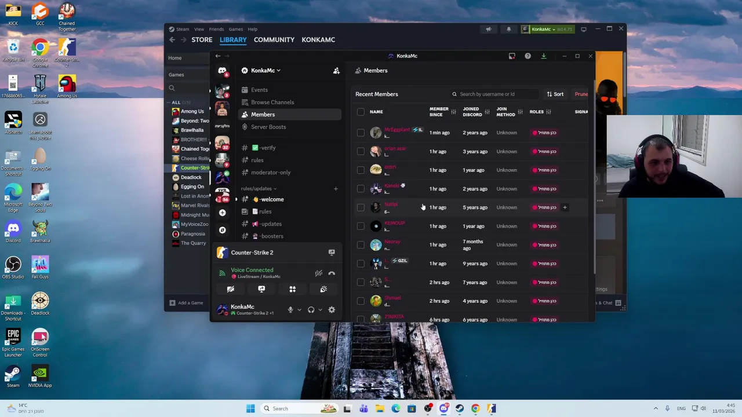Open Join Method column filter options

click(x=520, y=112)
